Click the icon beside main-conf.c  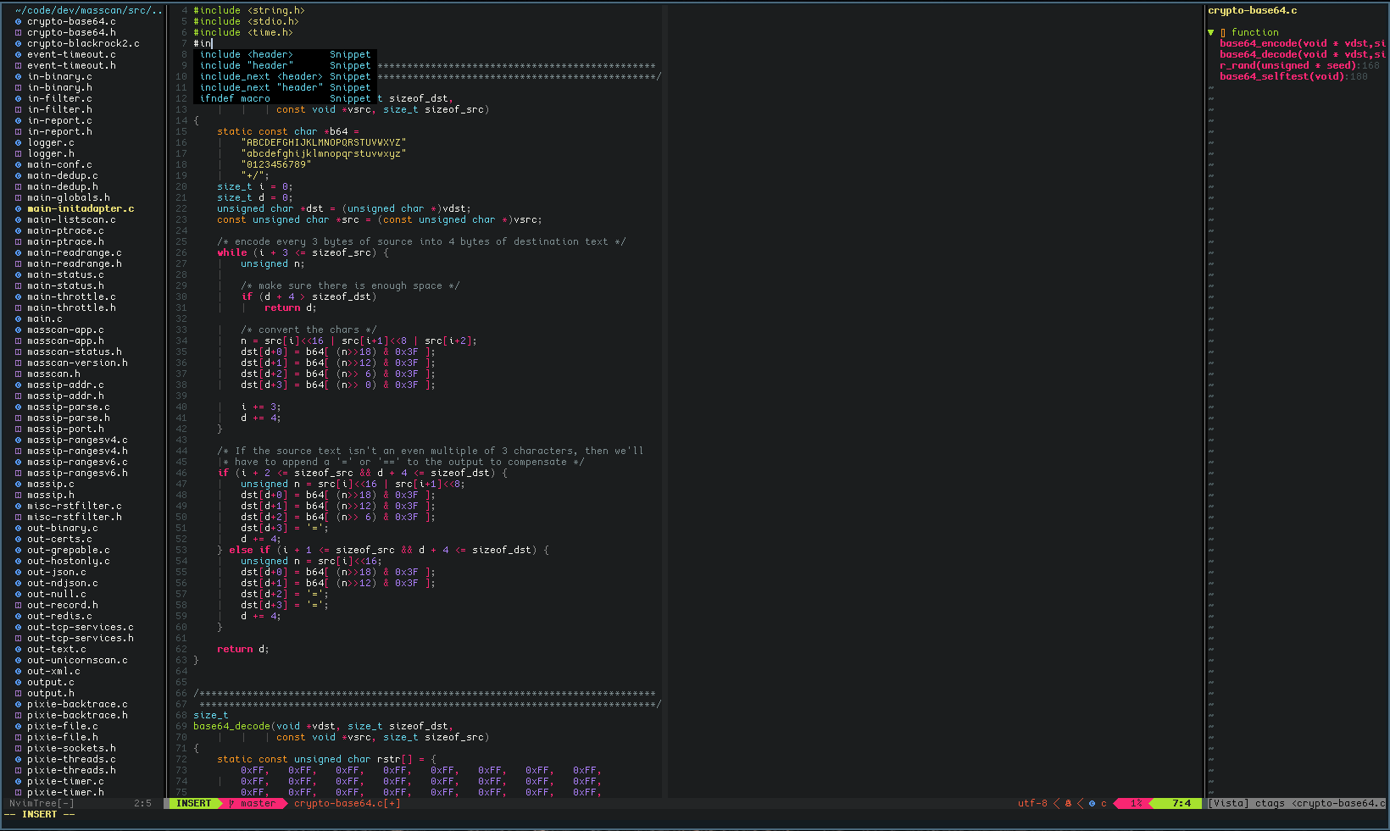point(19,164)
